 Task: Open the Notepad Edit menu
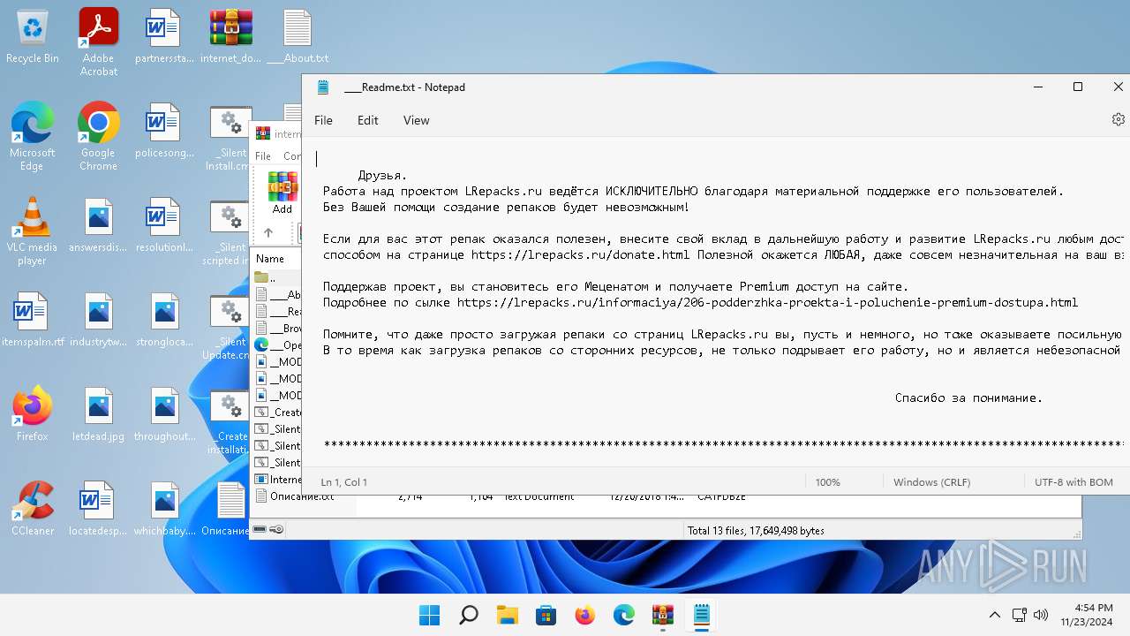[368, 120]
